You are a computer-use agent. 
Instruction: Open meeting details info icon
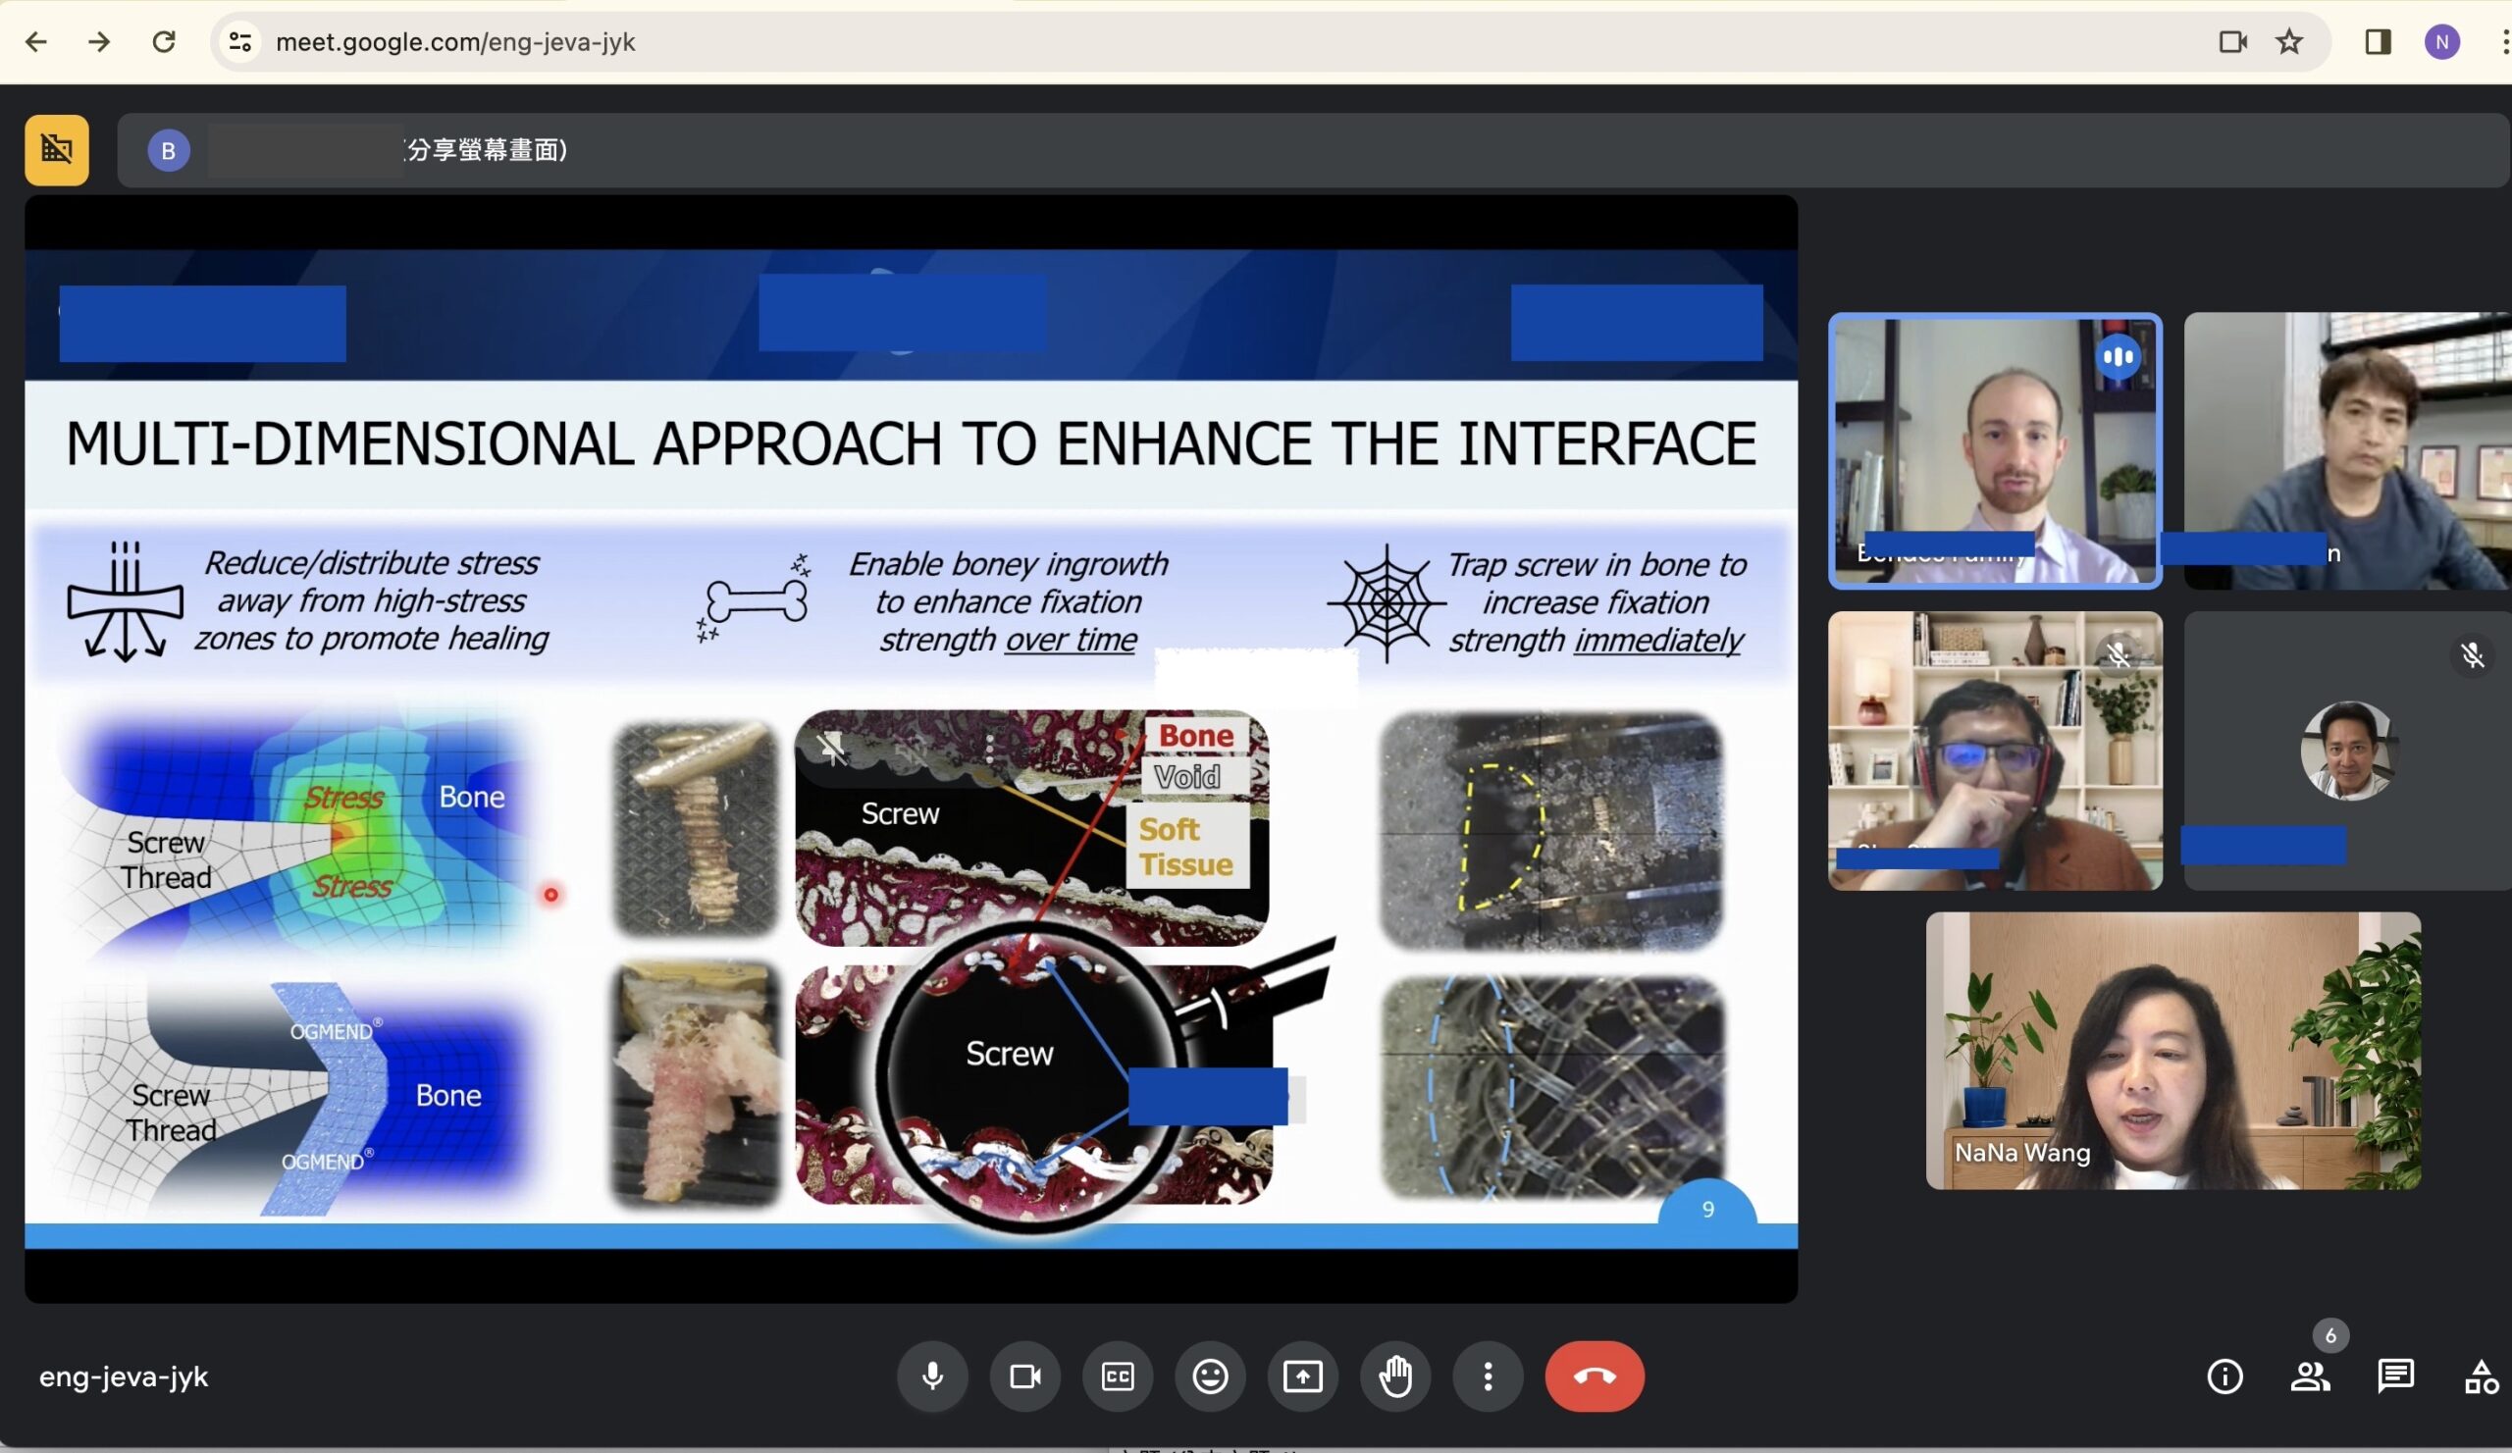pos(2224,1376)
